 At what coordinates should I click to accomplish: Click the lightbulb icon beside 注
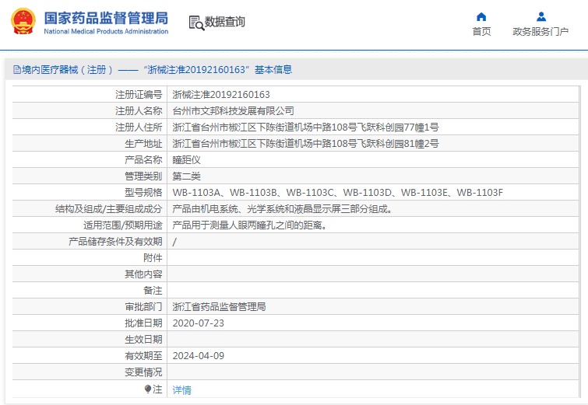148,389
